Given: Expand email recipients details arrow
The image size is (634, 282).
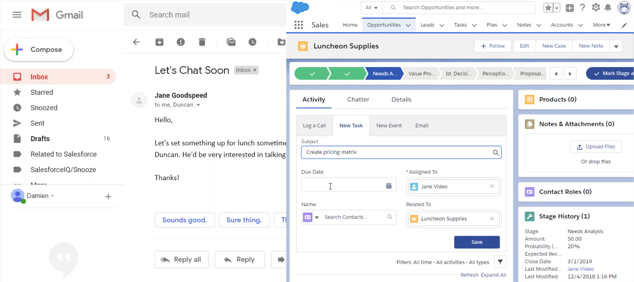Looking at the screenshot, I should click(x=198, y=105).
